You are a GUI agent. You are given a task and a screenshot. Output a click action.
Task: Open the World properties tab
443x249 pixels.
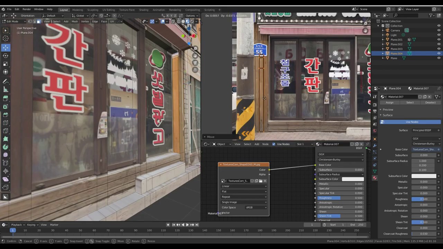374,131
